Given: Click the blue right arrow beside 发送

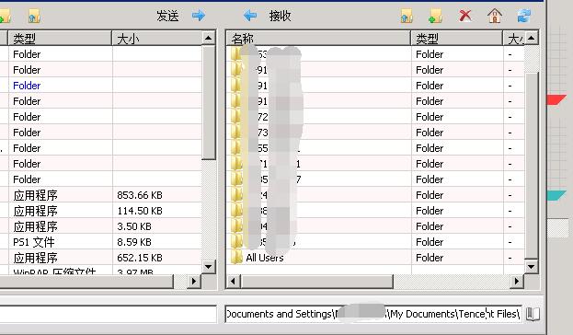Looking at the screenshot, I should tap(199, 16).
